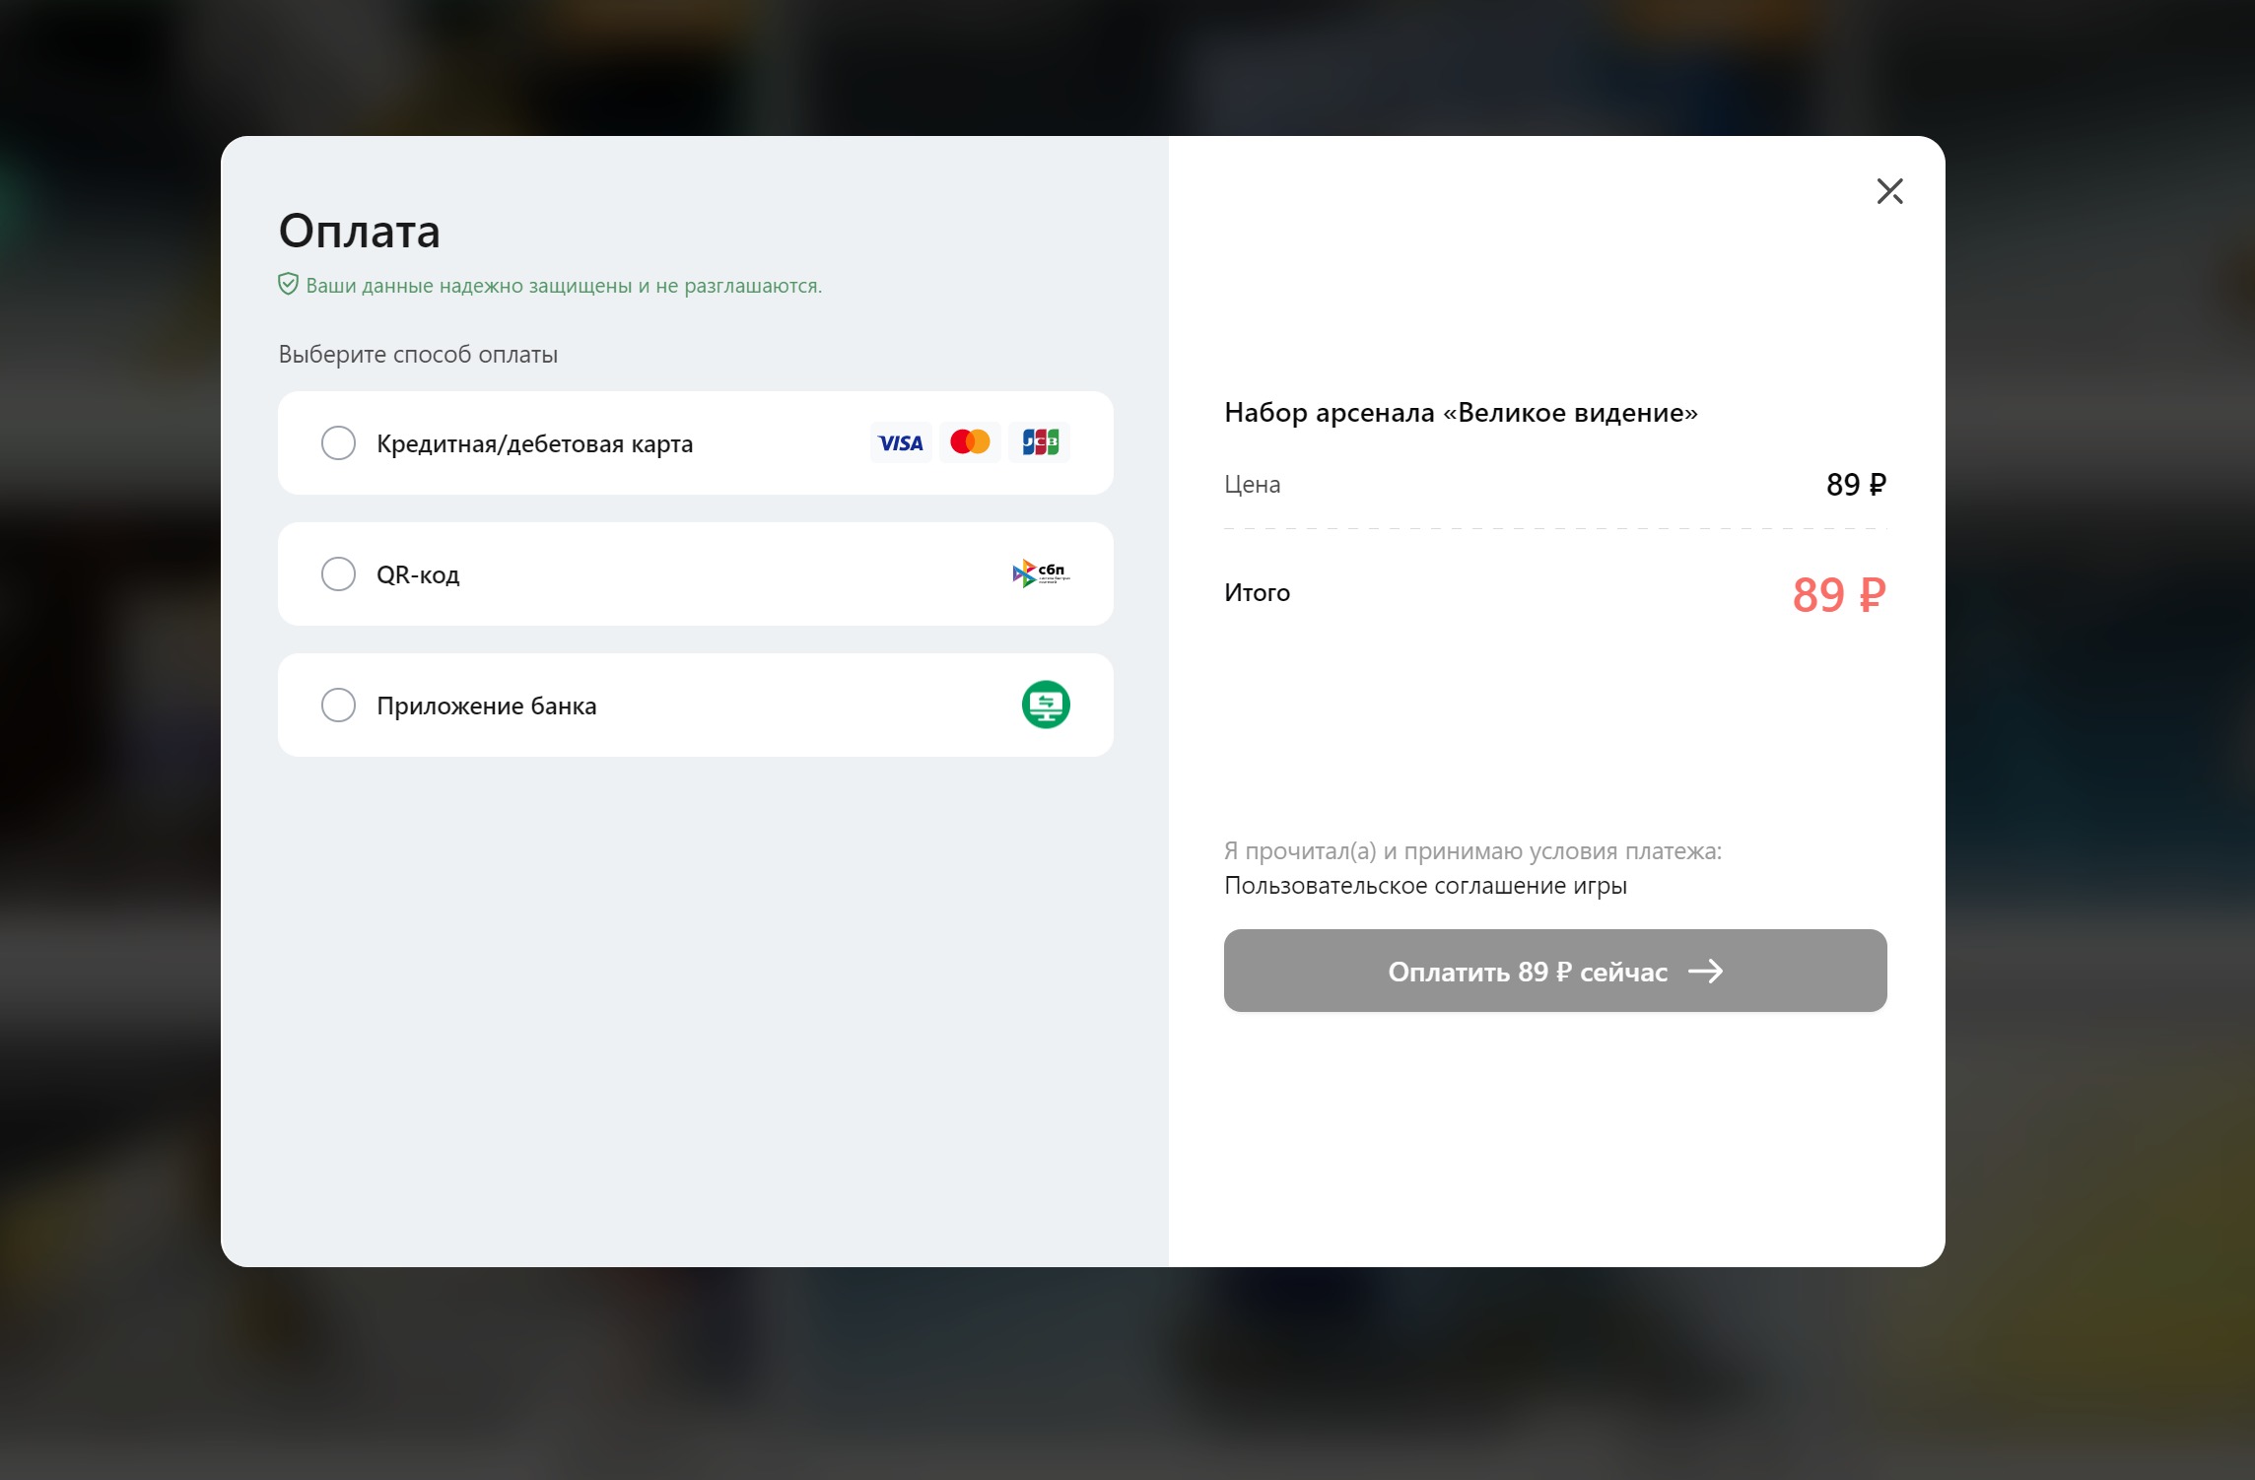Click the green shield security icon

(x=288, y=285)
